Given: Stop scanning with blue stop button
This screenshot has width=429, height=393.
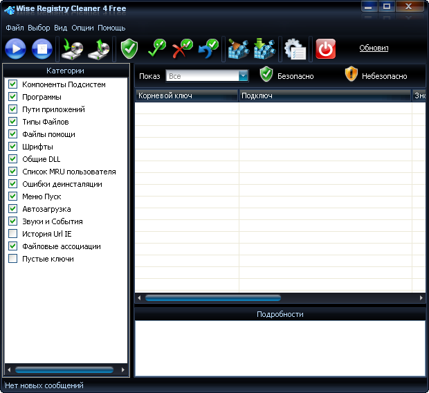Looking at the screenshot, I should tap(42, 49).
